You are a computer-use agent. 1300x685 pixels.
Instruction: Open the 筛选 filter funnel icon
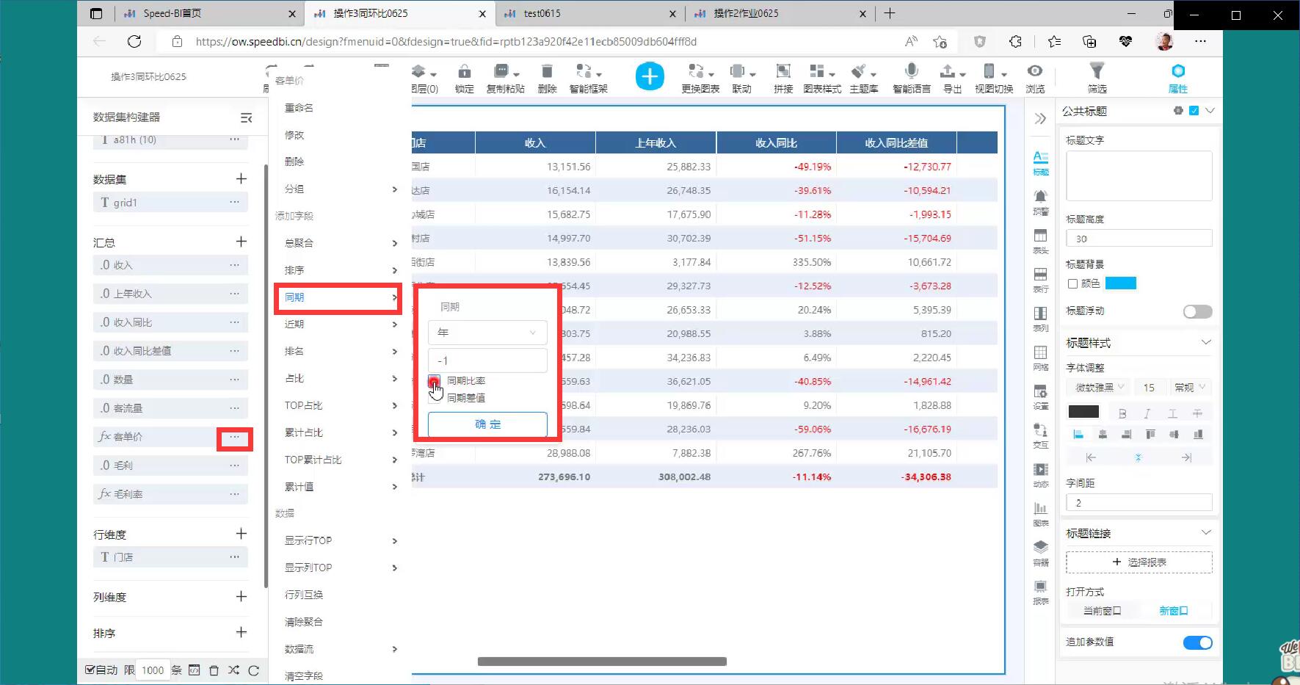point(1097,71)
